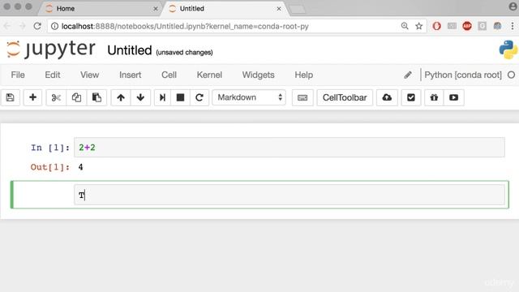Open the Insert menu
The height and width of the screenshot is (292, 519).
click(x=130, y=75)
